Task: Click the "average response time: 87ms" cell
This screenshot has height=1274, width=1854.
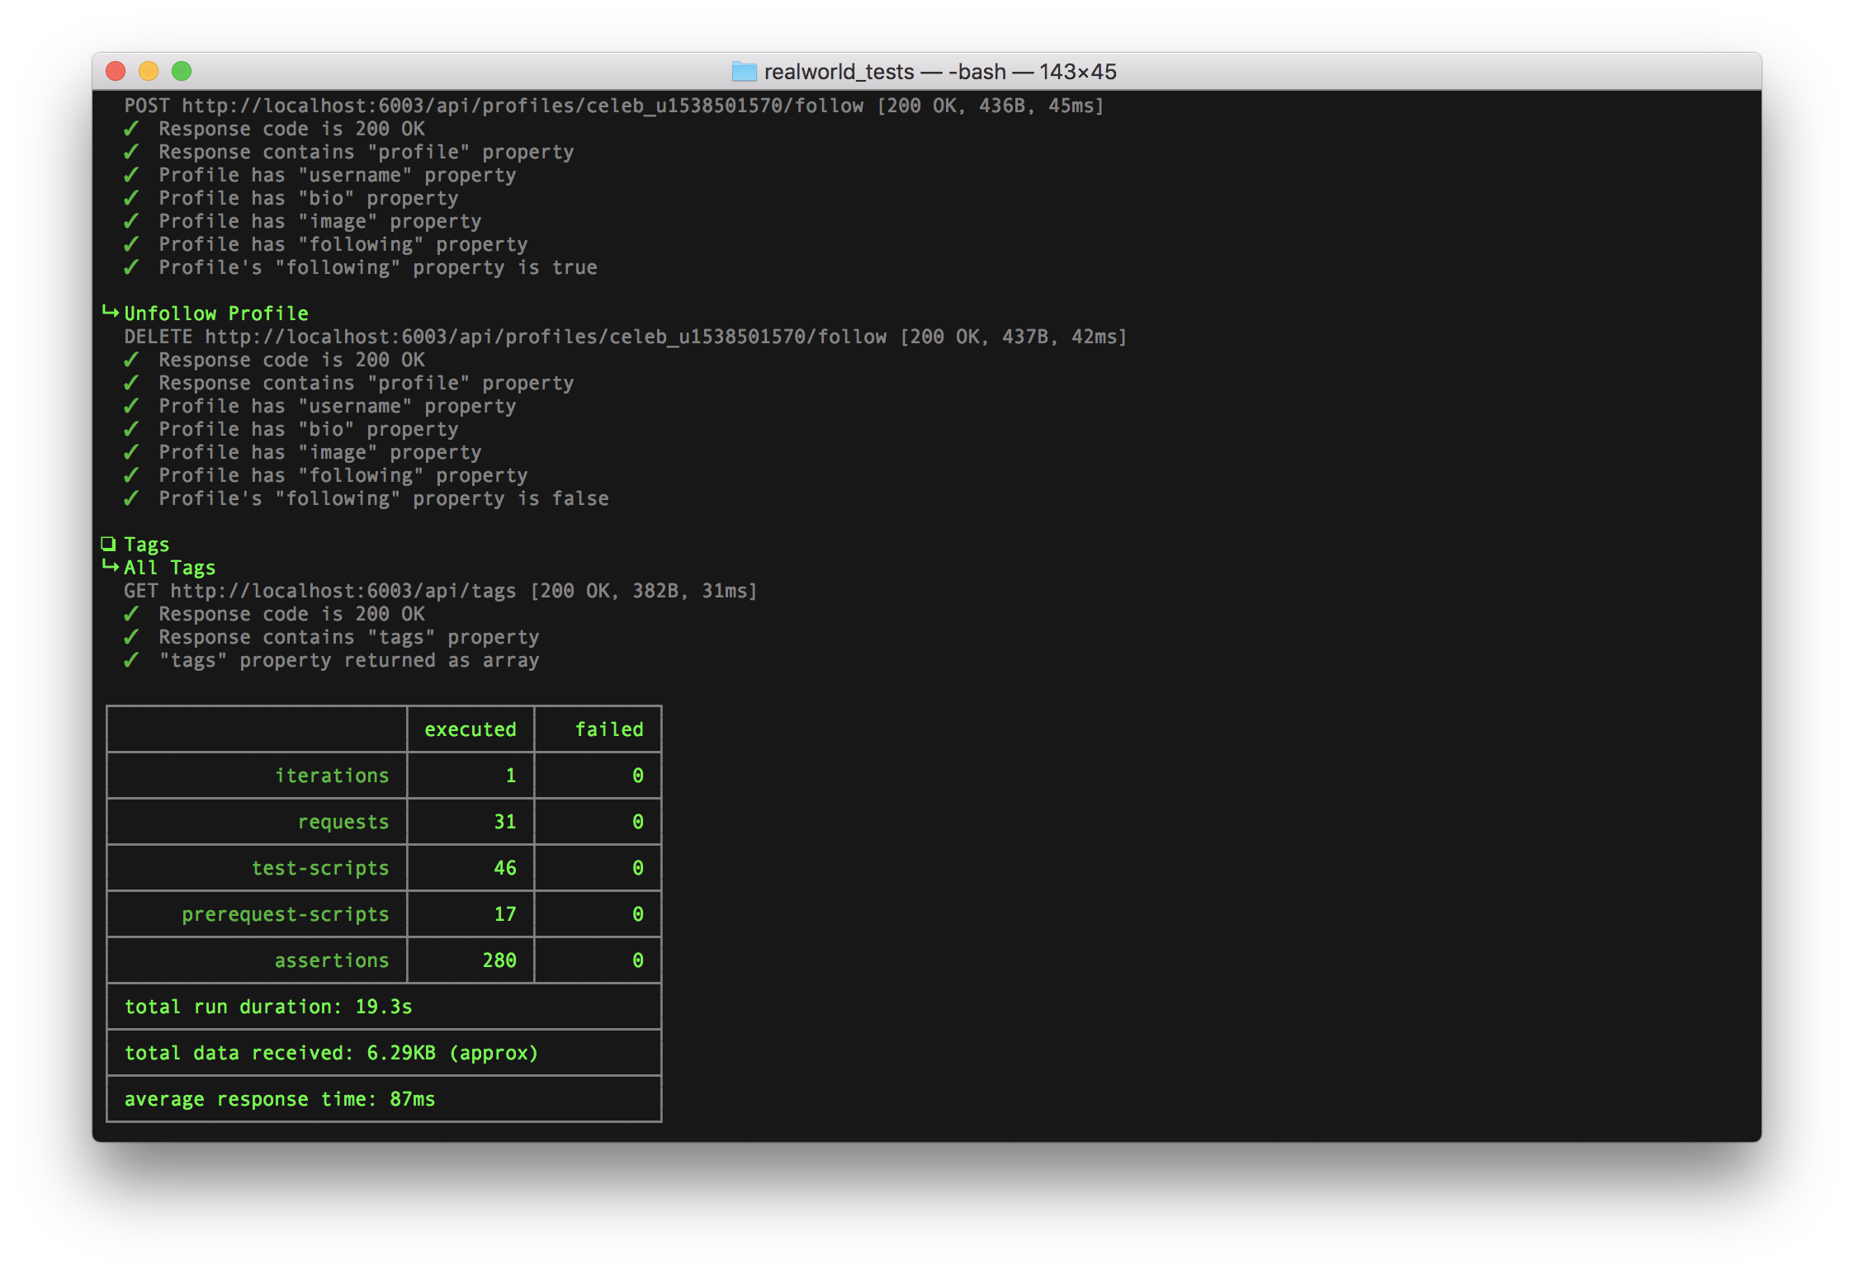Action: pos(280,1098)
